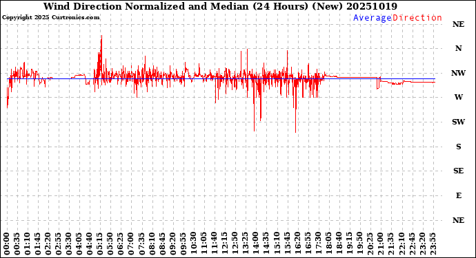Select the SW direction axis label
Image resolution: width=476 pixels, height=258 pixels.
click(x=458, y=122)
